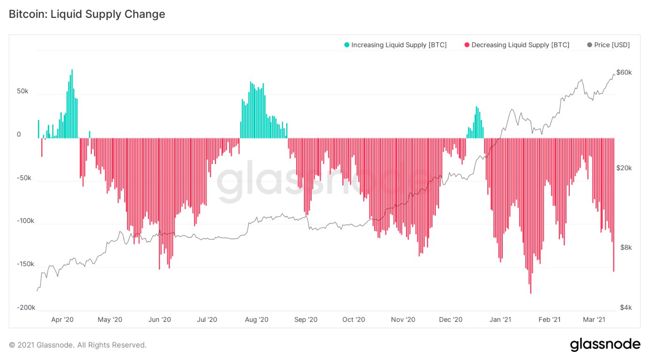The image size is (648, 358).
Task: Click the glassnode logo at bottom right
Action: coord(605,345)
